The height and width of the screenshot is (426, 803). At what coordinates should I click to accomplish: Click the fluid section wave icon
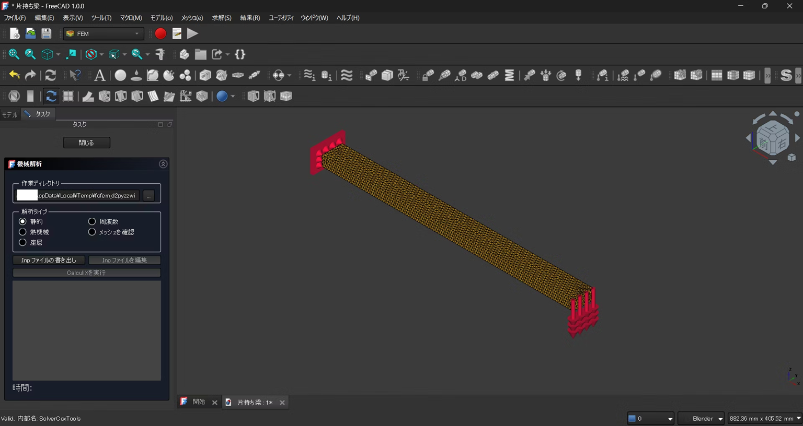(347, 75)
